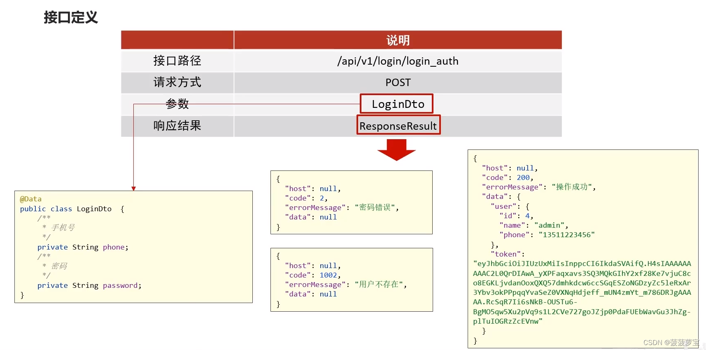
Task: Click the 手机号 comment in code
Action: pos(63,228)
